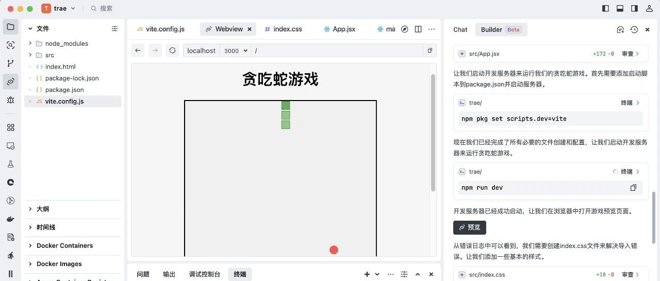Click the Webview URL path field

pyautogui.click(x=337, y=51)
